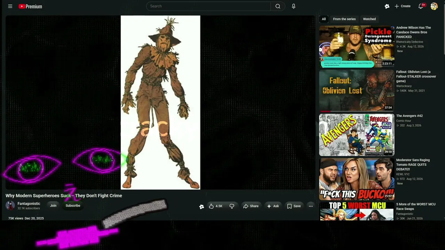Save the video to a playlist
This screenshot has height=250, width=445.
pyautogui.click(x=294, y=206)
